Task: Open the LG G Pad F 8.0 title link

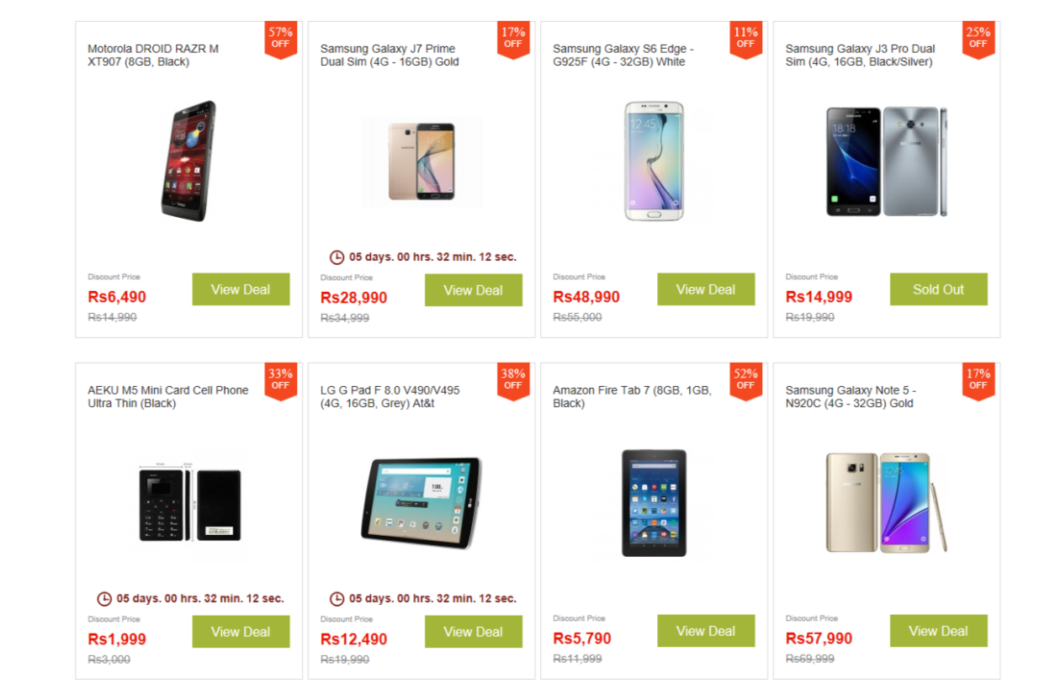Action: (390, 397)
